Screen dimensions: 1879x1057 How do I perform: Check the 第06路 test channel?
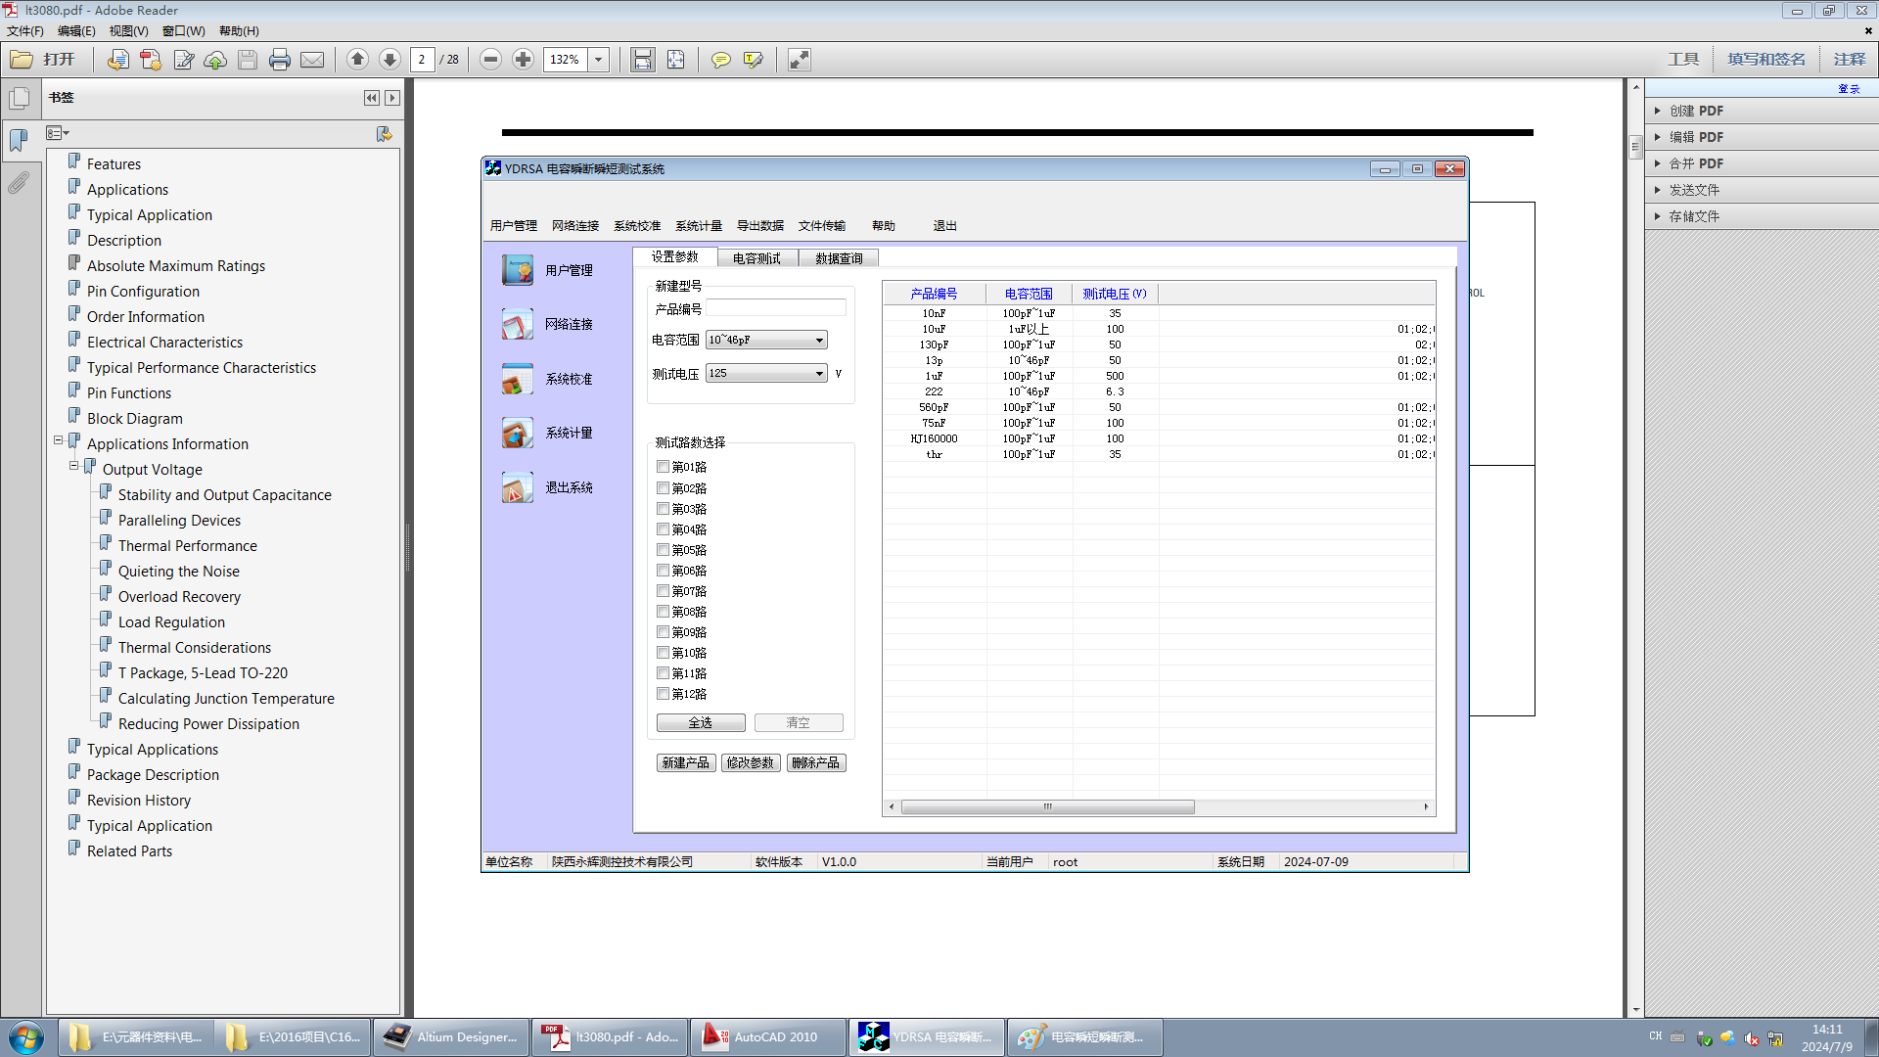click(663, 571)
